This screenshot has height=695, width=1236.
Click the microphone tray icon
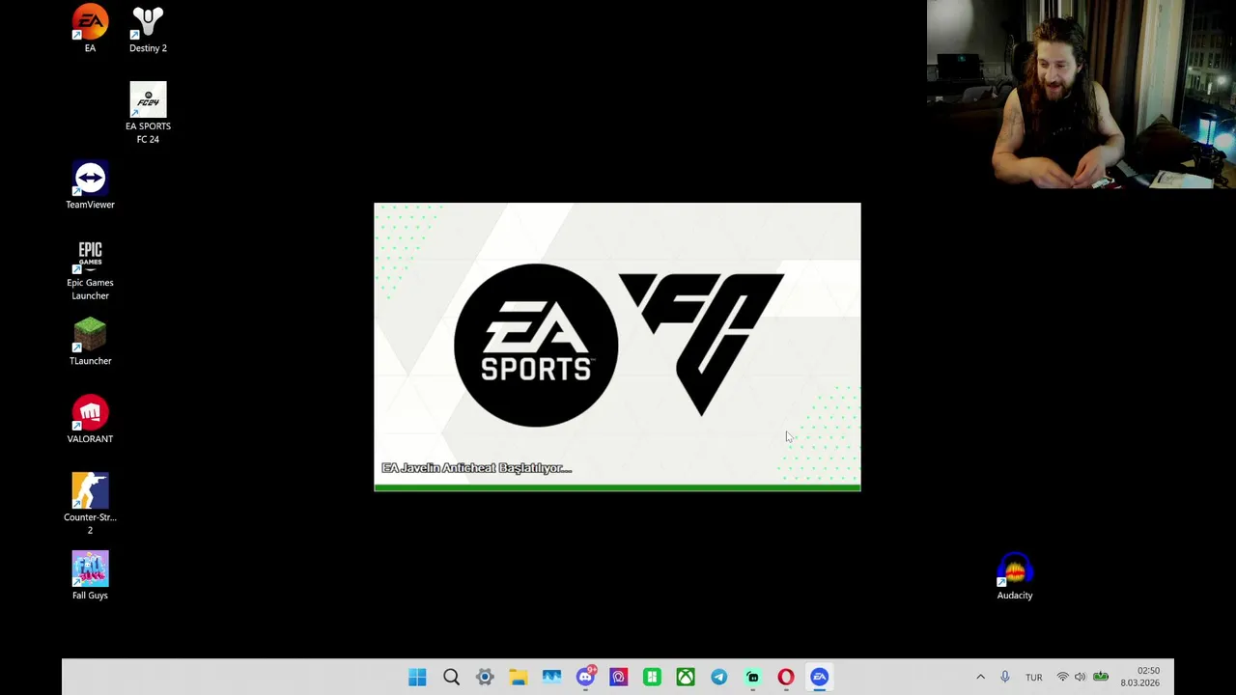click(1005, 677)
